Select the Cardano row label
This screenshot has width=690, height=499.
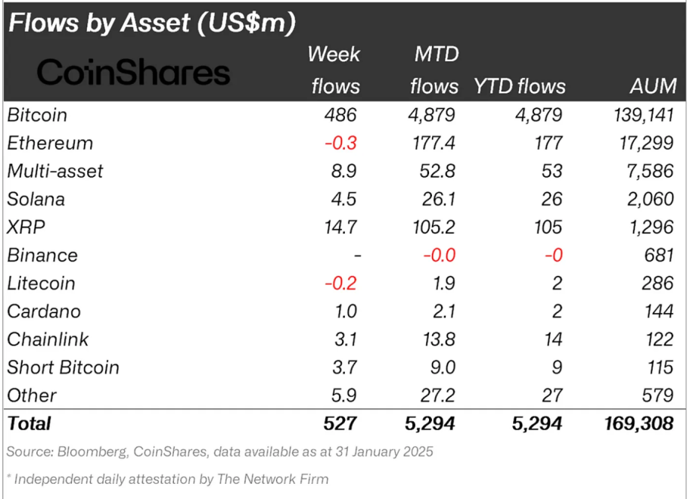44,311
